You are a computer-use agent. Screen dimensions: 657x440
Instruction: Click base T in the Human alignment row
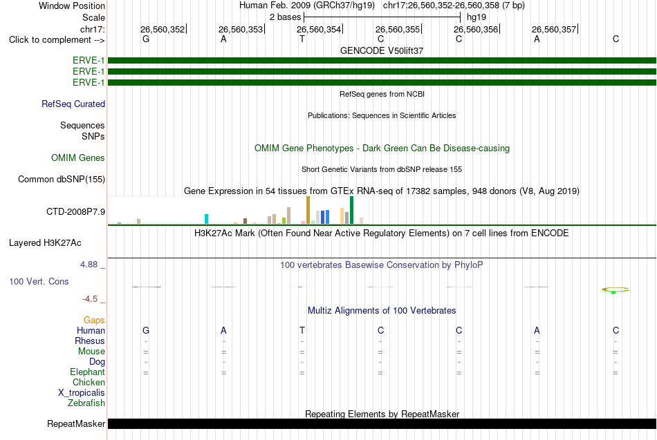[302, 330]
